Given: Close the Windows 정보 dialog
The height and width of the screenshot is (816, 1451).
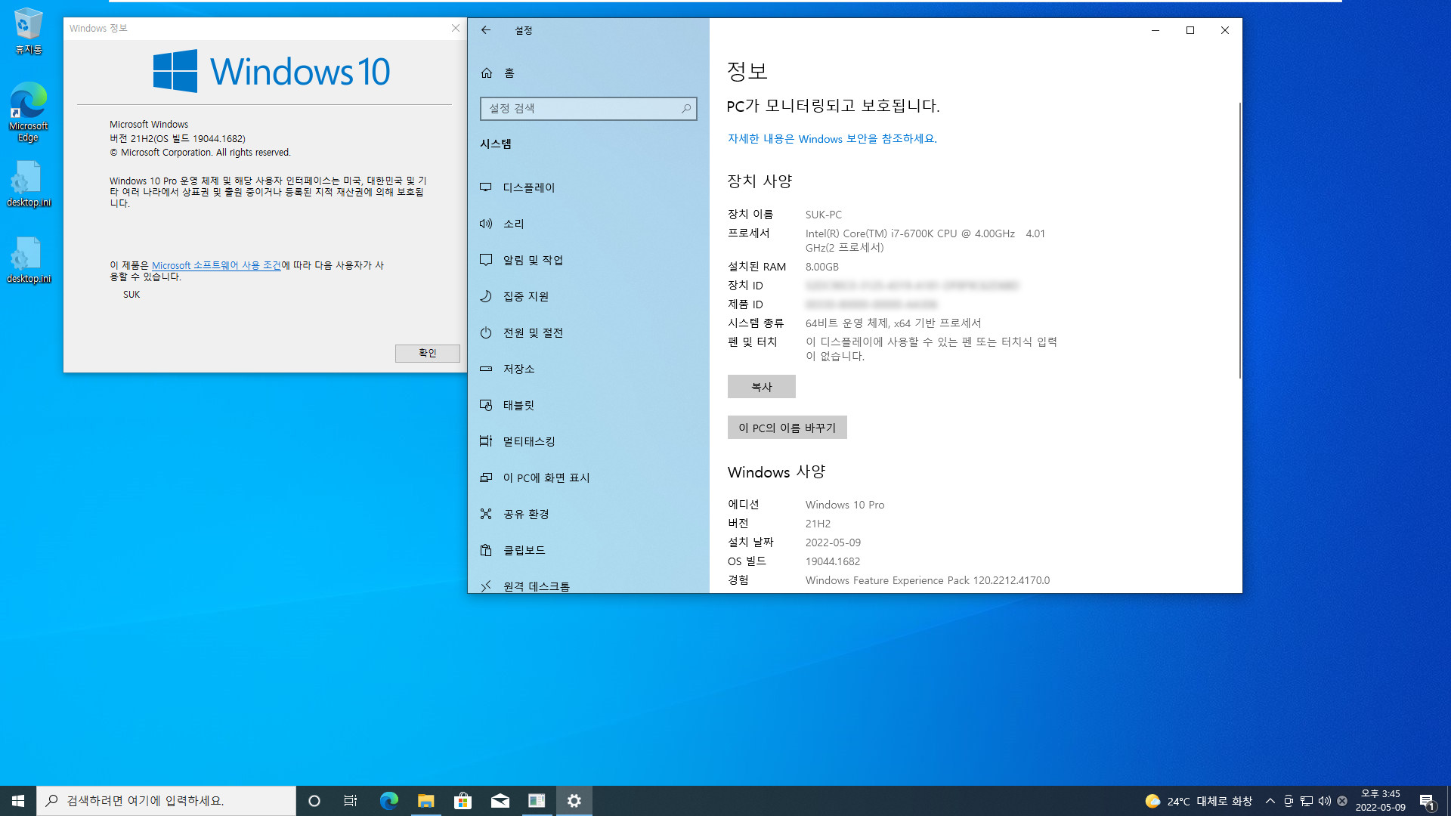Looking at the screenshot, I should 455,28.
